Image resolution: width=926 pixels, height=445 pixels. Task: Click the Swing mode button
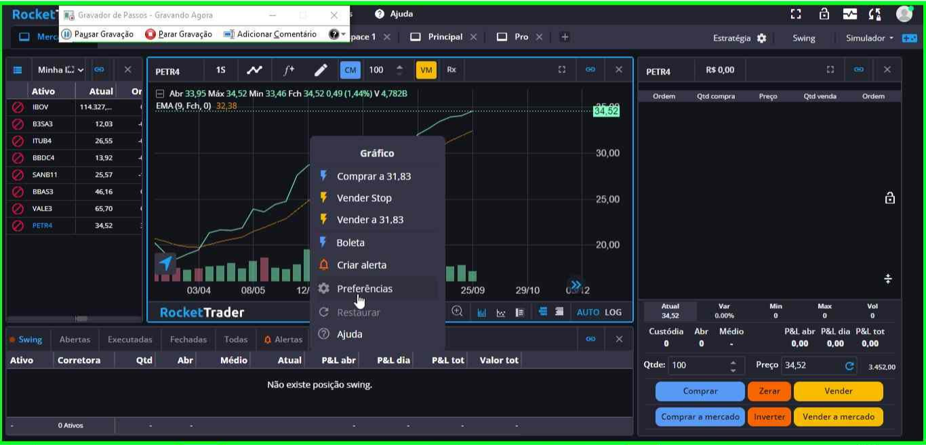(x=804, y=38)
